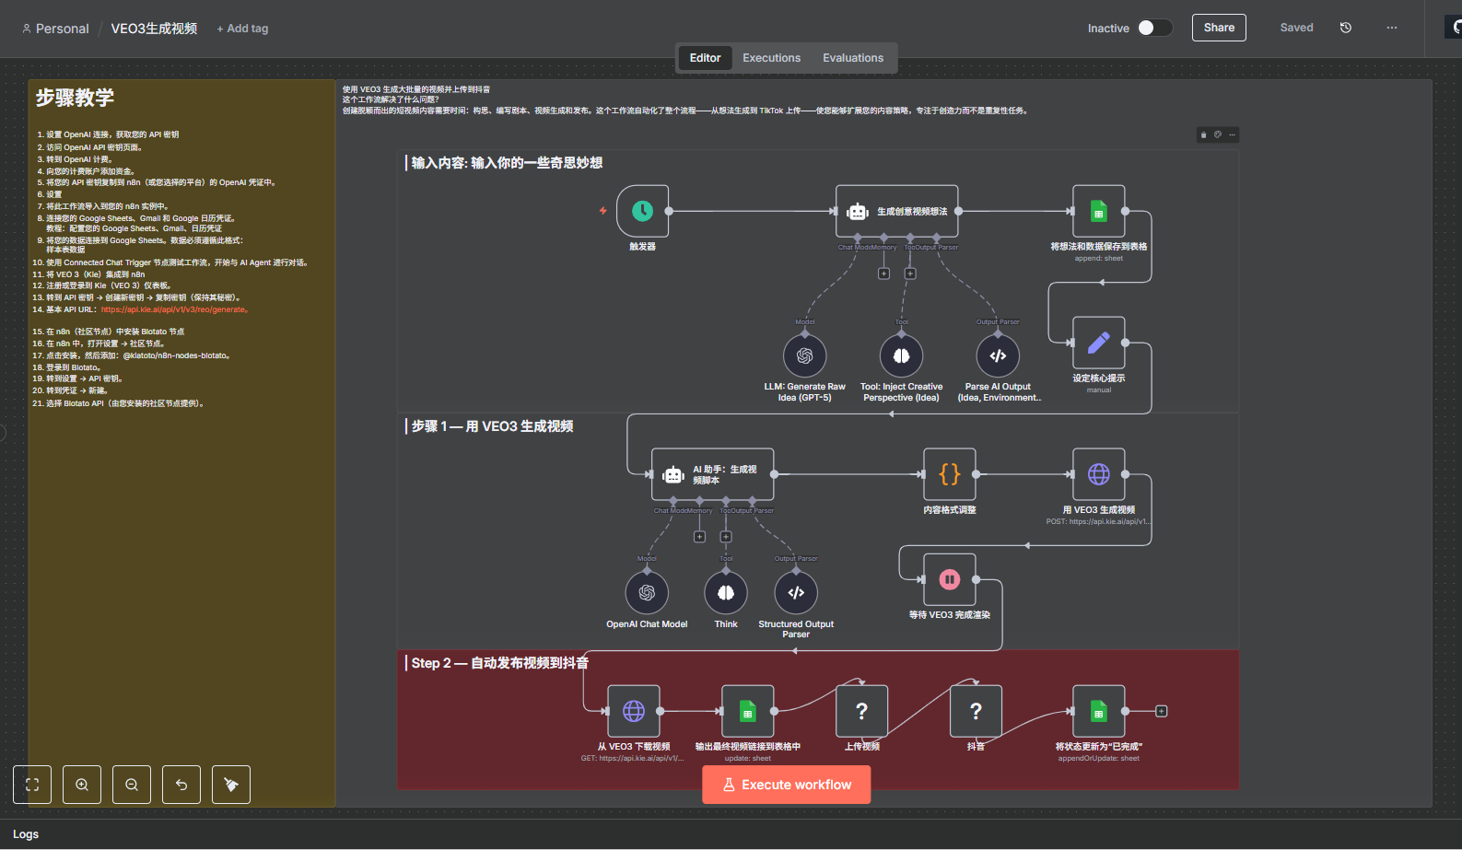Switch to the Evaluations tab
Viewport: 1462px width, 850px height.
coord(852,58)
